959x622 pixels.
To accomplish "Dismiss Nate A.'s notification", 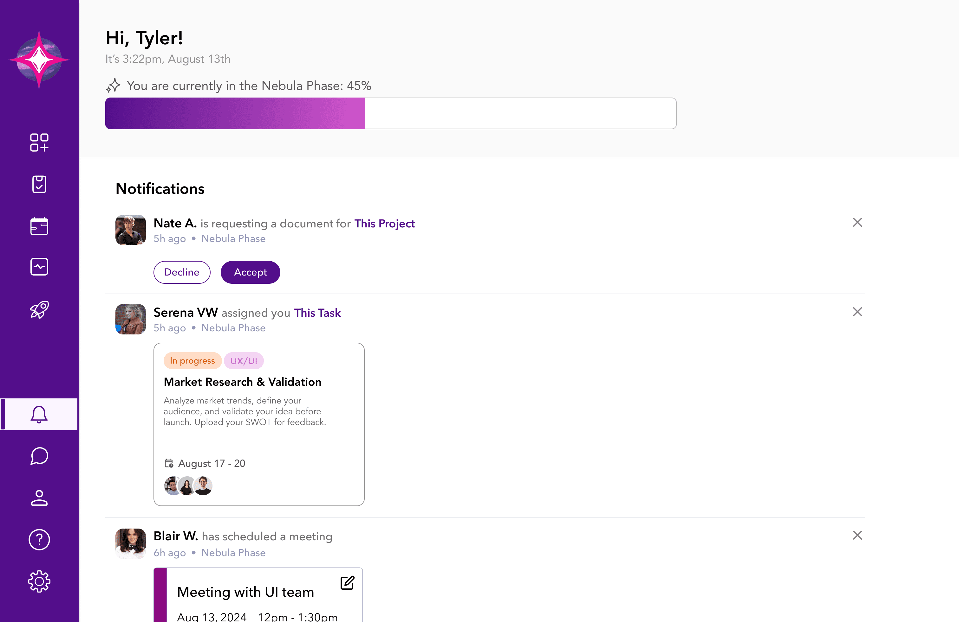I will pos(857,223).
